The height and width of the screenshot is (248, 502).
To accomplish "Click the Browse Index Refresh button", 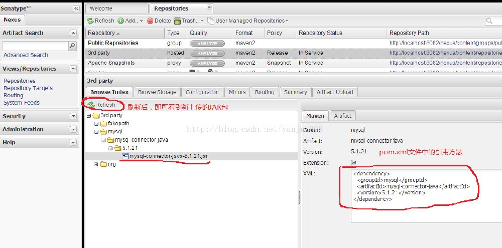I will (x=101, y=105).
